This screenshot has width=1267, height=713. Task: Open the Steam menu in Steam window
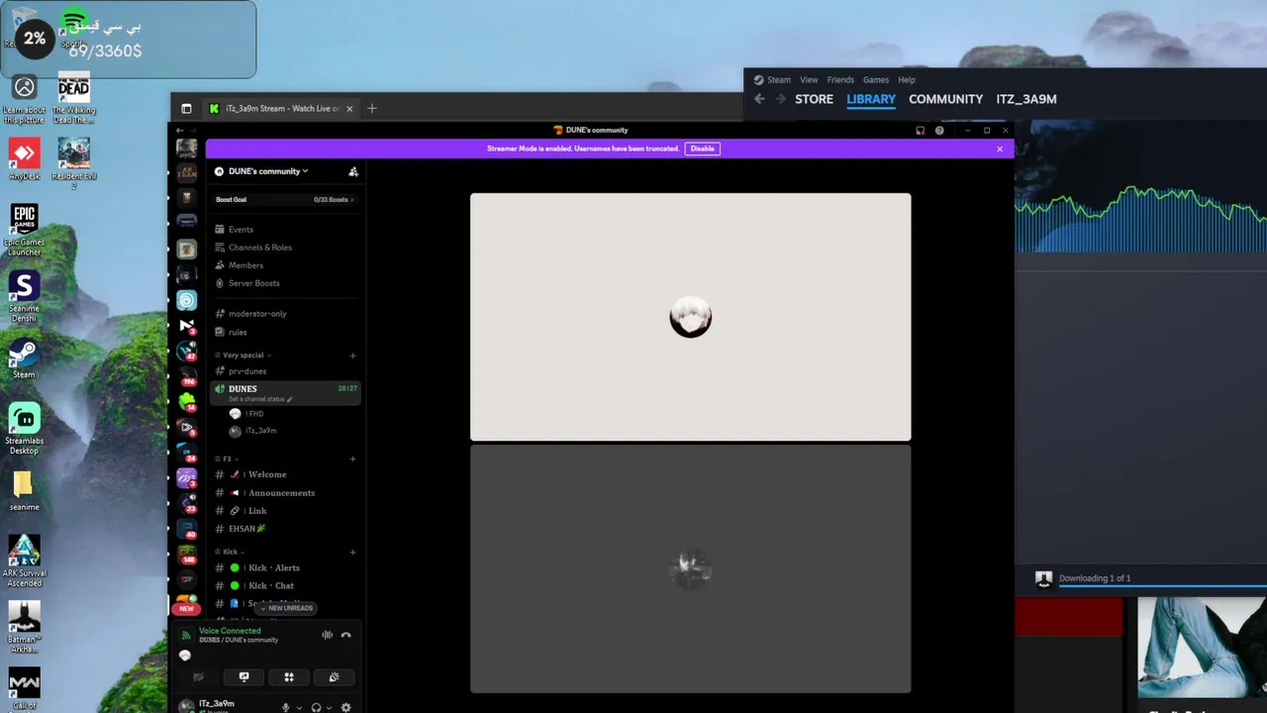[779, 79]
